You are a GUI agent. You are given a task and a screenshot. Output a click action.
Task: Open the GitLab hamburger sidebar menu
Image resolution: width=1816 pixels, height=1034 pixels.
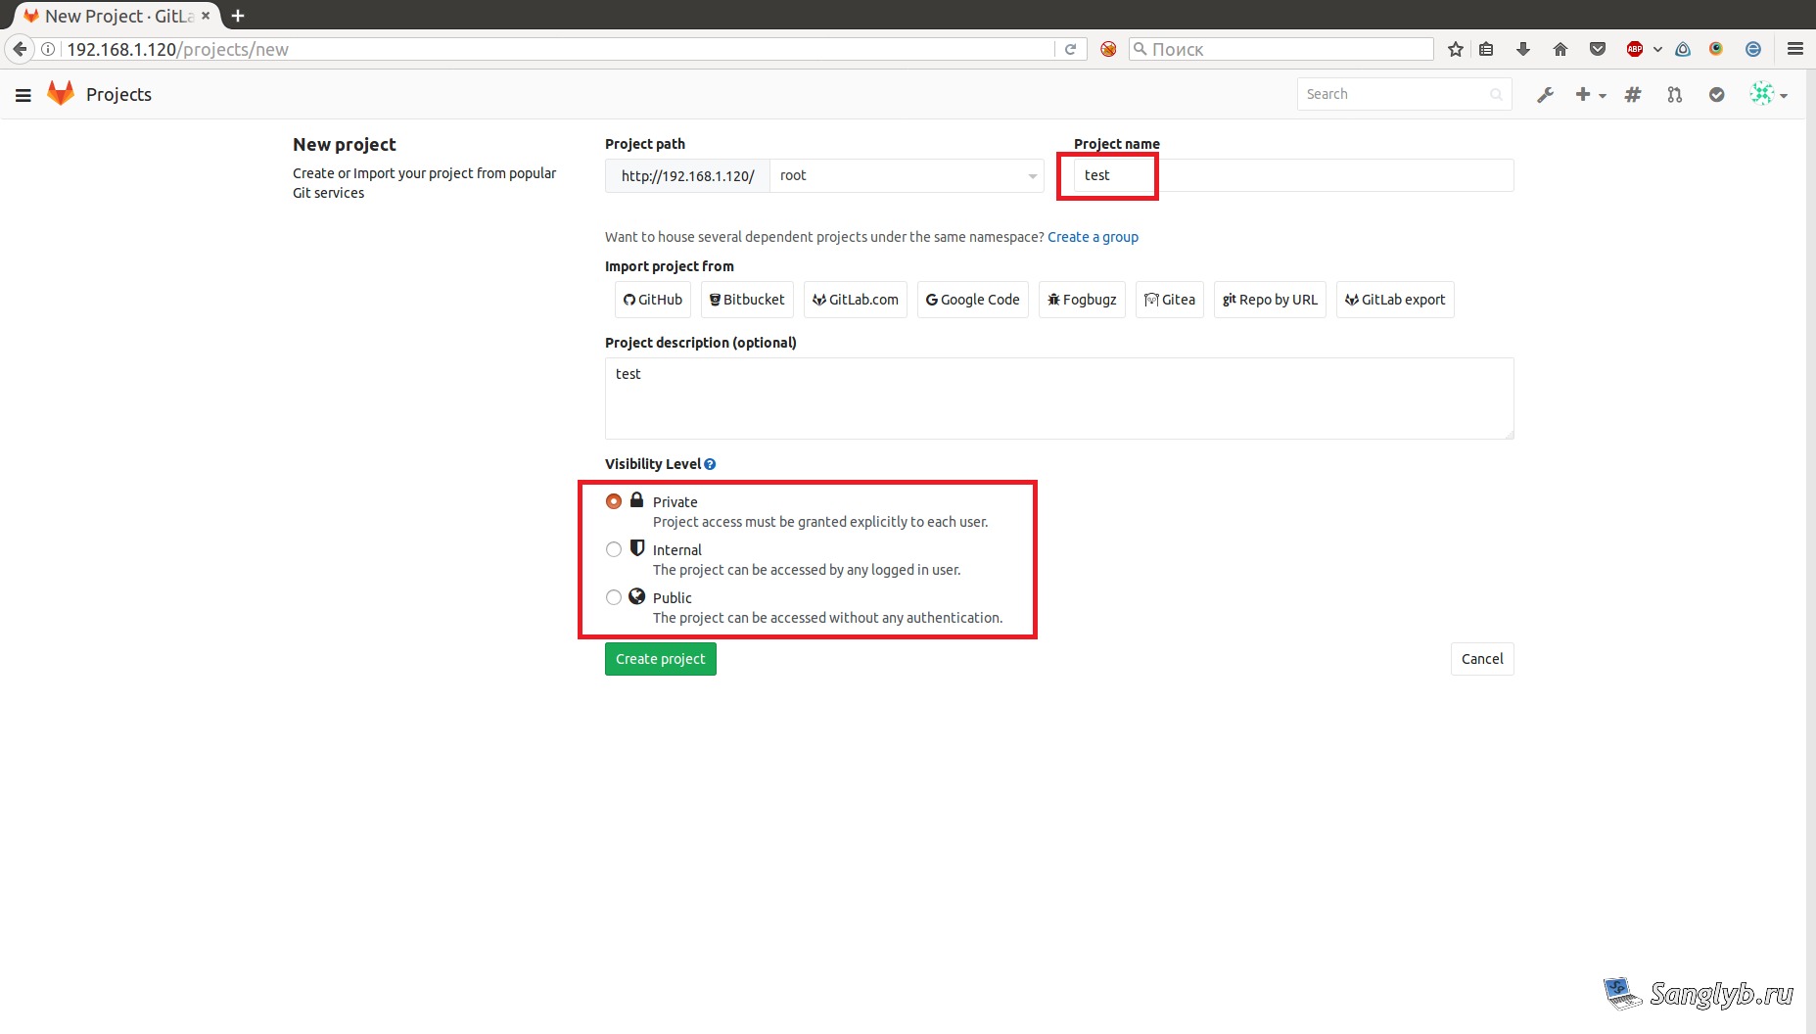[23, 95]
